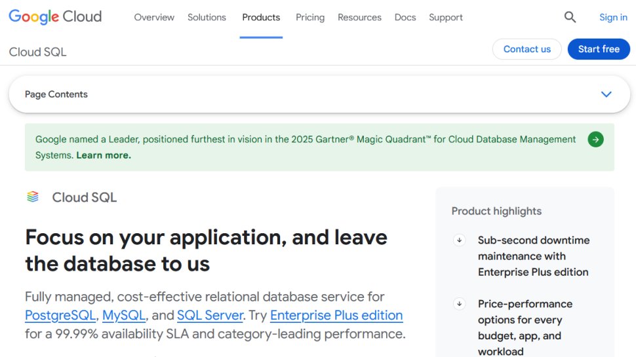Click the Focus on your application headline
Viewport: 636px width, 357px height.
click(x=206, y=250)
